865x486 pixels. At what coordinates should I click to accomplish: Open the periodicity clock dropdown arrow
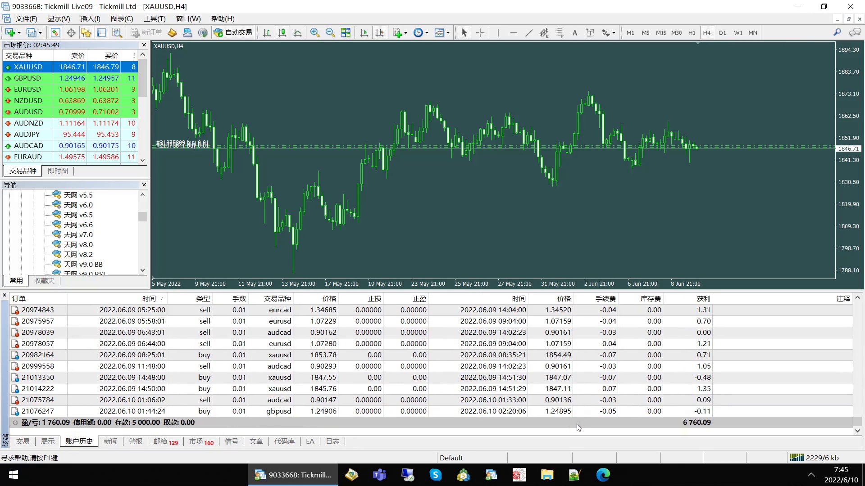(x=427, y=33)
